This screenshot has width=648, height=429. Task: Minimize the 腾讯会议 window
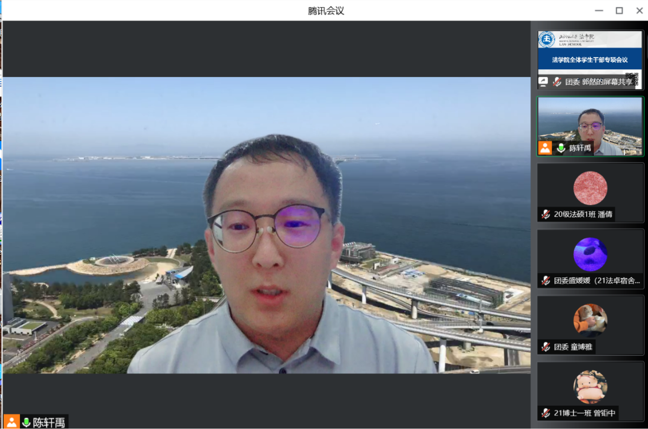pos(599,10)
